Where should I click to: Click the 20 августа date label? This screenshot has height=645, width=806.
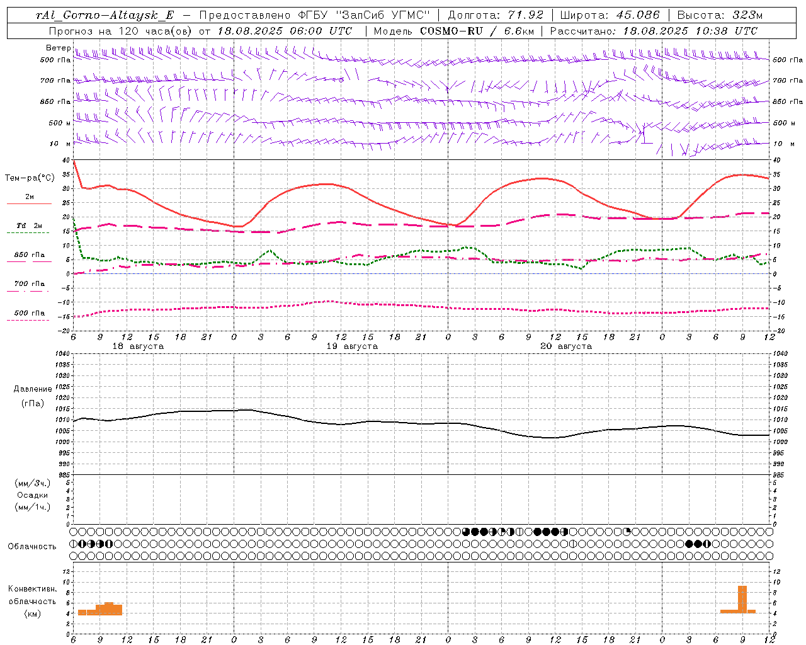(x=566, y=346)
